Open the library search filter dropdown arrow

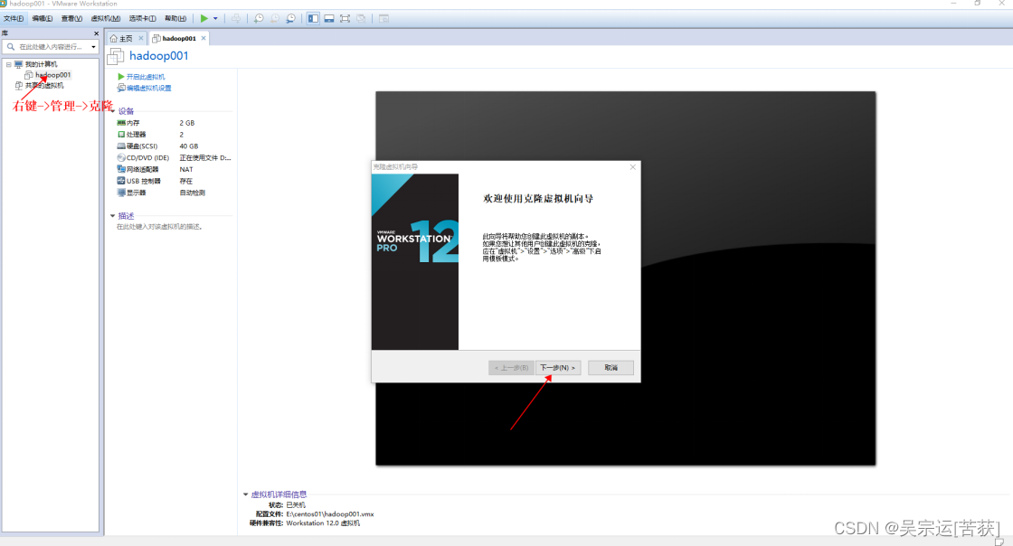[94, 46]
